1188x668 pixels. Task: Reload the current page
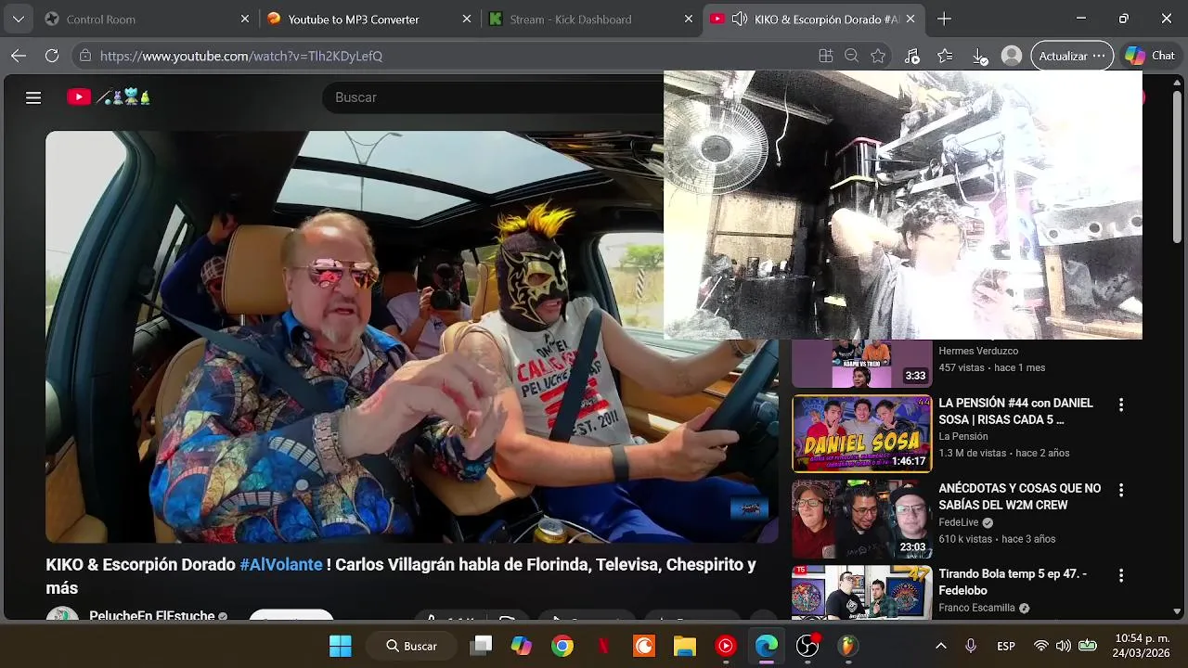pos(52,56)
